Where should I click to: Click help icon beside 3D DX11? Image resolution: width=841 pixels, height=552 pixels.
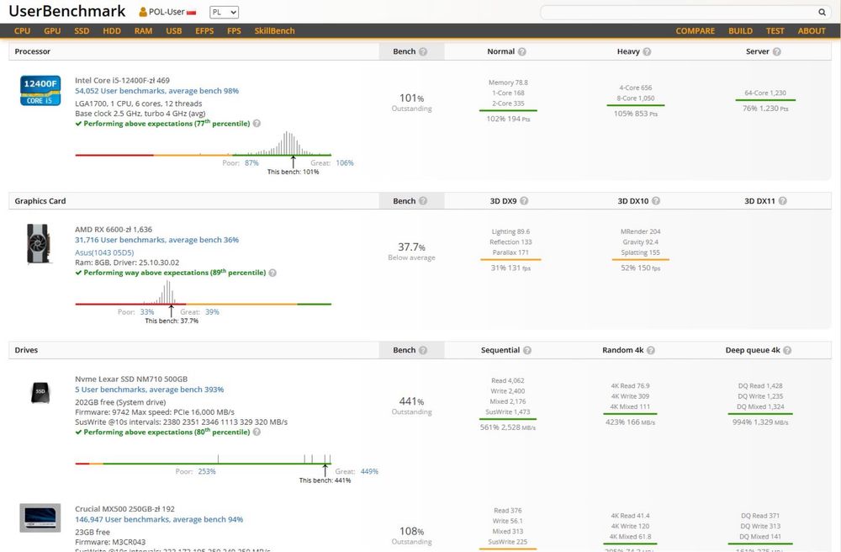(x=782, y=200)
